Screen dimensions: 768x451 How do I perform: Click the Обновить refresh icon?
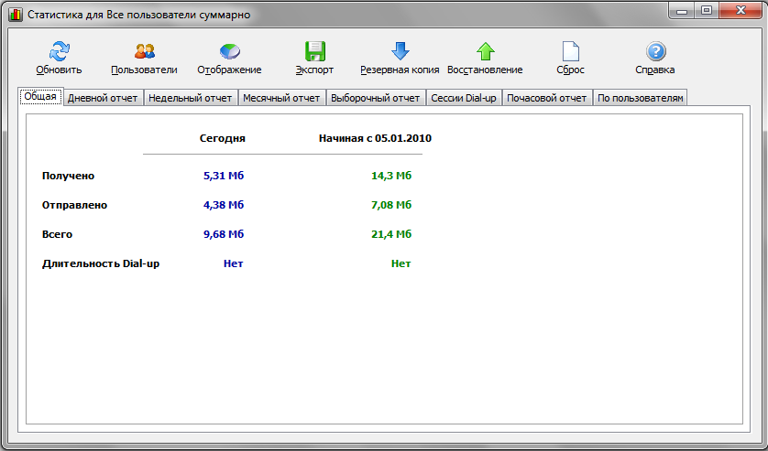click(59, 52)
